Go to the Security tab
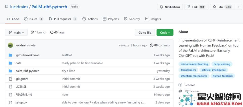243x107 pixels. [132, 19]
